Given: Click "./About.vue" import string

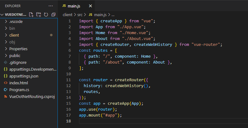Looking at the screenshot, I should tap(137, 39).
